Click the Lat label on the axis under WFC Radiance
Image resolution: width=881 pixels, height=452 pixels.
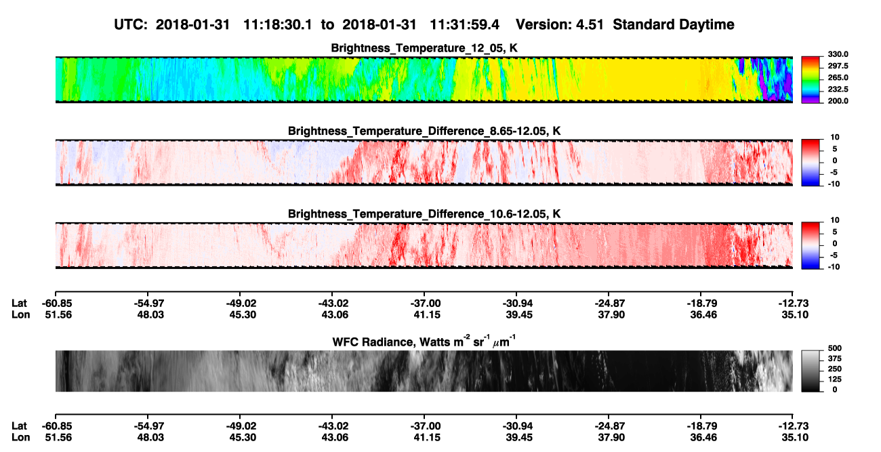[19, 426]
